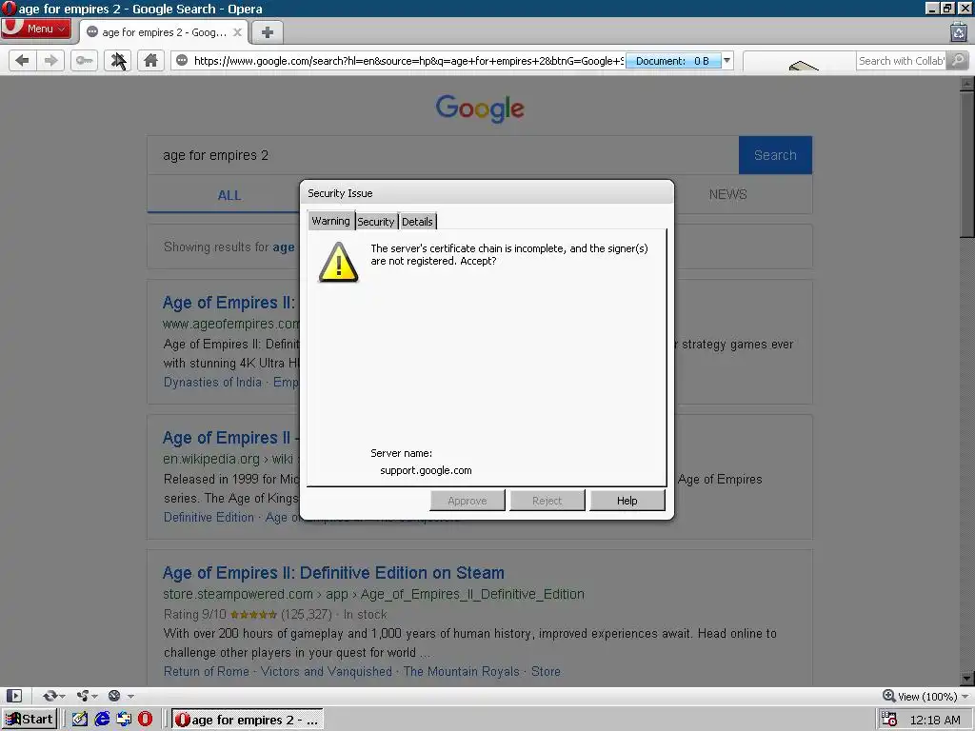This screenshot has height=731, width=975.
Task: Open the Store link under Steam result
Action: tap(546, 671)
